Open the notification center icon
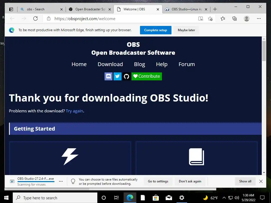The height and width of the screenshot is (203, 271). point(262,198)
